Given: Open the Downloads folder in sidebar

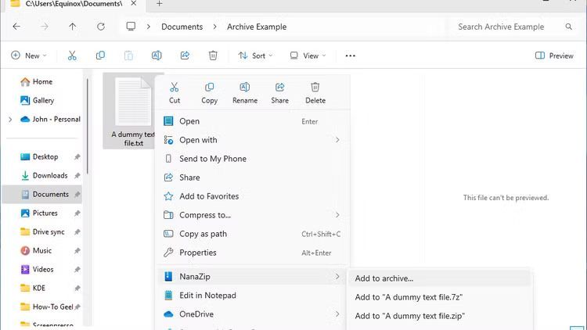Looking at the screenshot, I should (49, 176).
